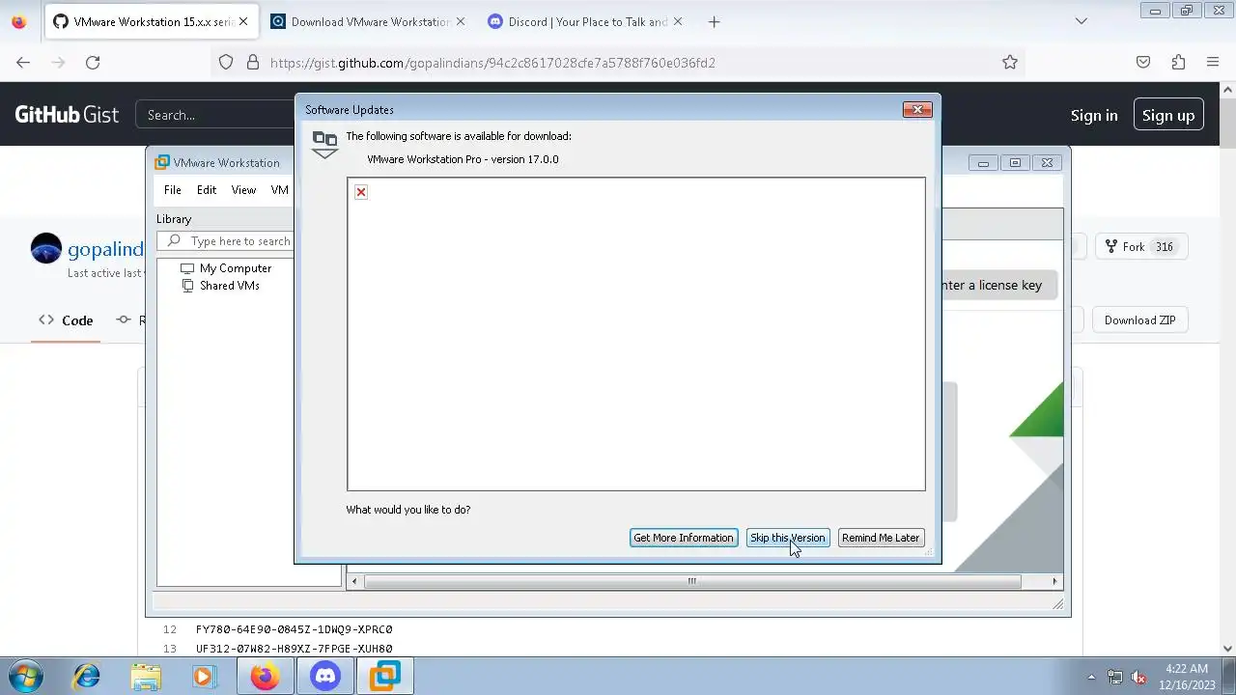The image size is (1236, 695).
Task: Click Get More Information button
Action: pyautogui.click(x=683, y=538)
